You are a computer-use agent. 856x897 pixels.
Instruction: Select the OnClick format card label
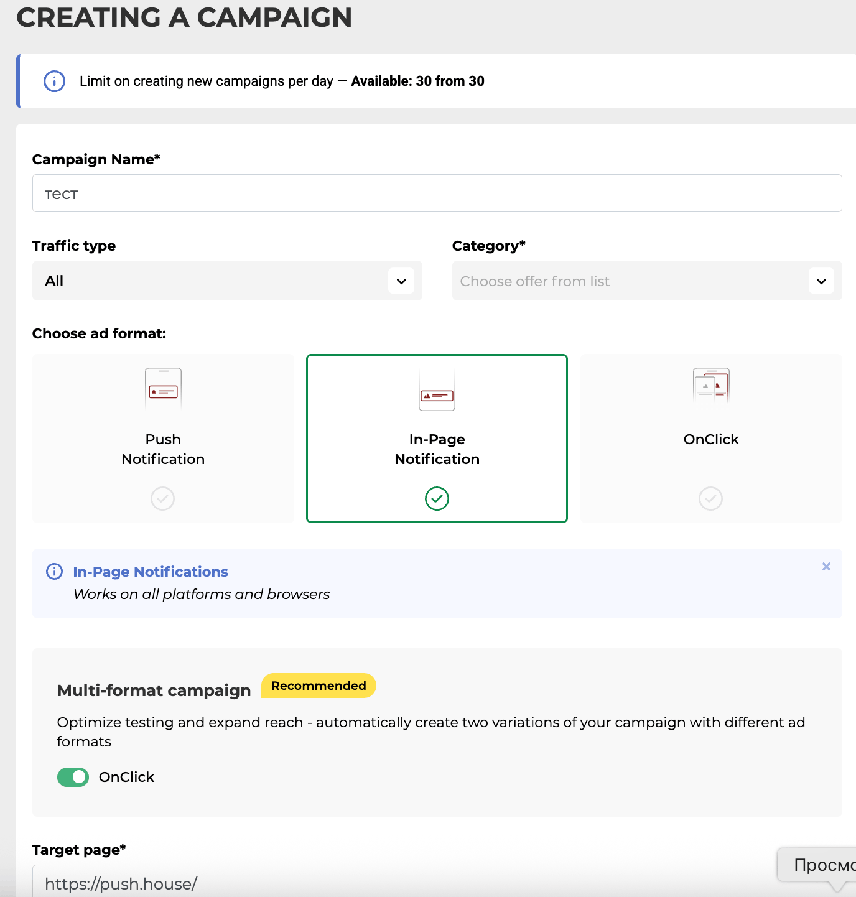click(x=710, y=439)
